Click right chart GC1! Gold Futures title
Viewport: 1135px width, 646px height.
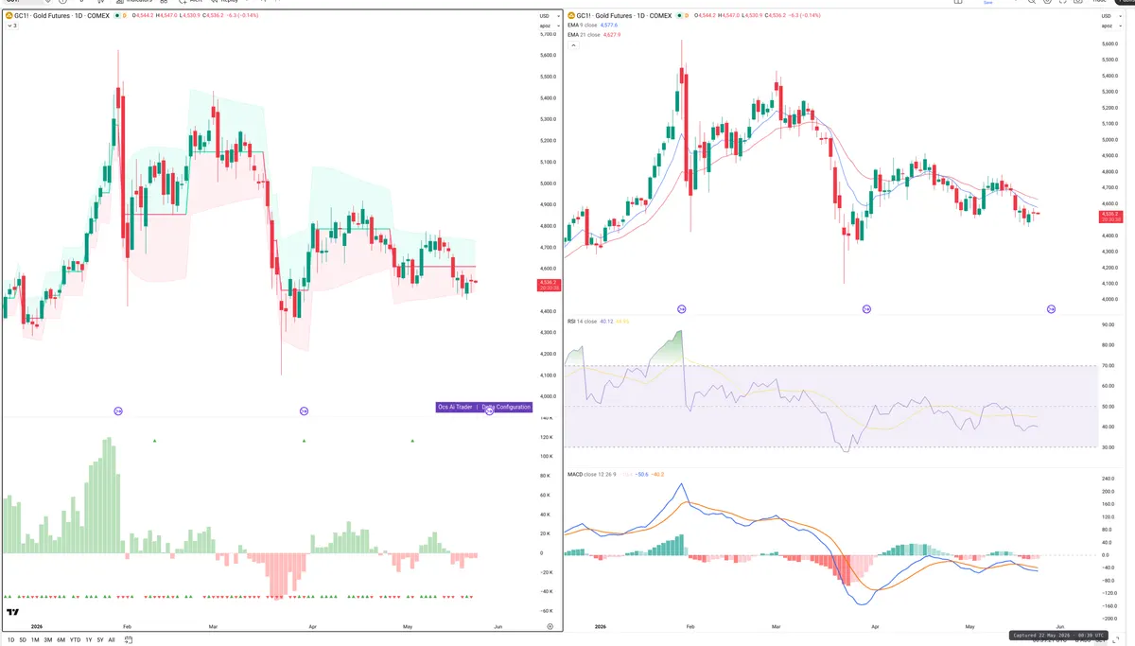click(622, 16)
